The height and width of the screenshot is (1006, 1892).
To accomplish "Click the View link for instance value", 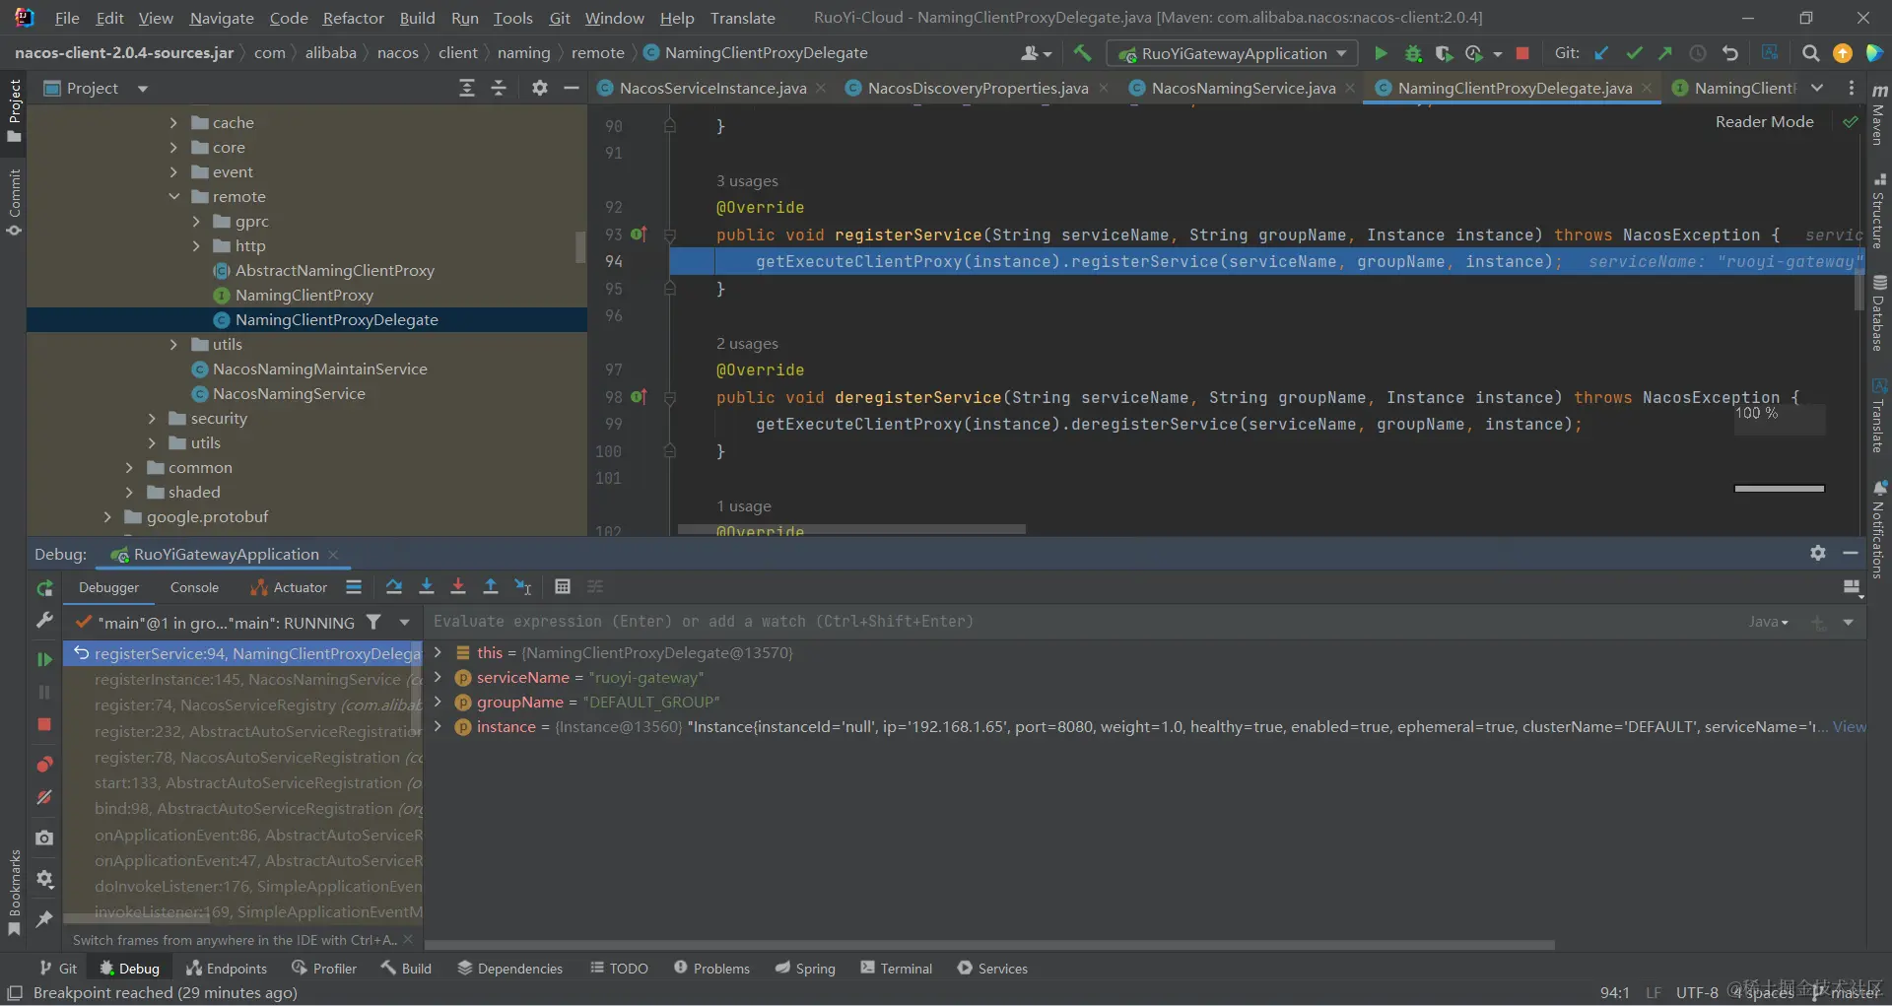I will point(1849,727).
